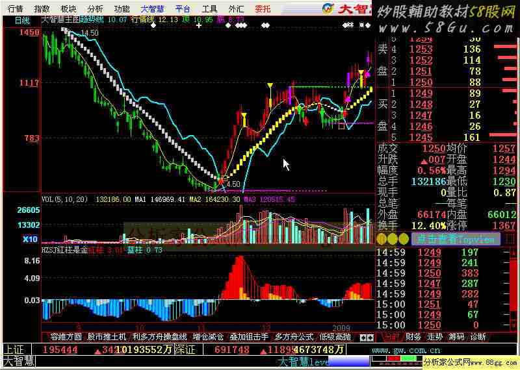Select the 利多方舟操盘线 indicator tab
520x370 pixels.
[159, 337]
